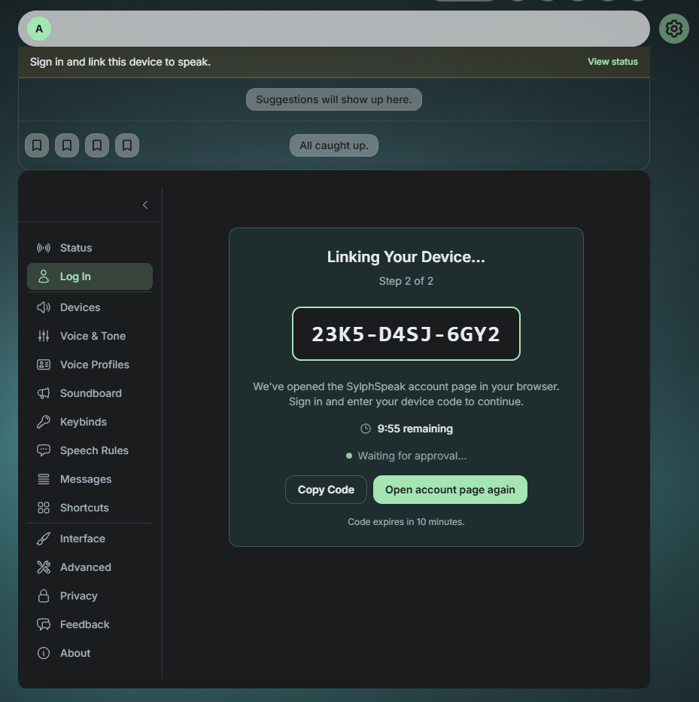Click "Code expires in 10 minutes." note
The height and width of the screenshot is (702, 699).
click(x=406, y=522)
